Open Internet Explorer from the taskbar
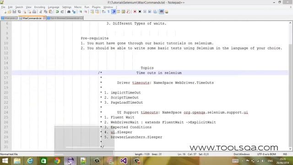The height and width of the screenshot is (165, 293). [x=30, y=161]
